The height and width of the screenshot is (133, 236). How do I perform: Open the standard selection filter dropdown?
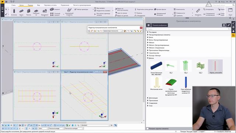pyautogui.click(x=96, y=125)
